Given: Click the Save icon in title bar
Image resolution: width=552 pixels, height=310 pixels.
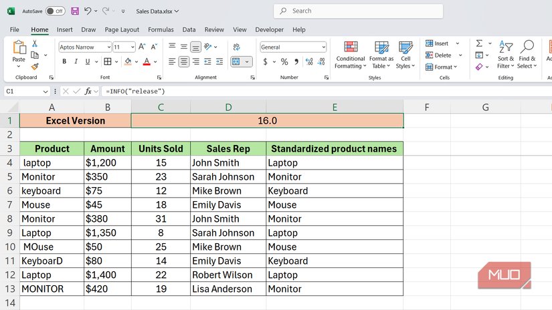Looking at the screenshot, I should pos(75,11).
